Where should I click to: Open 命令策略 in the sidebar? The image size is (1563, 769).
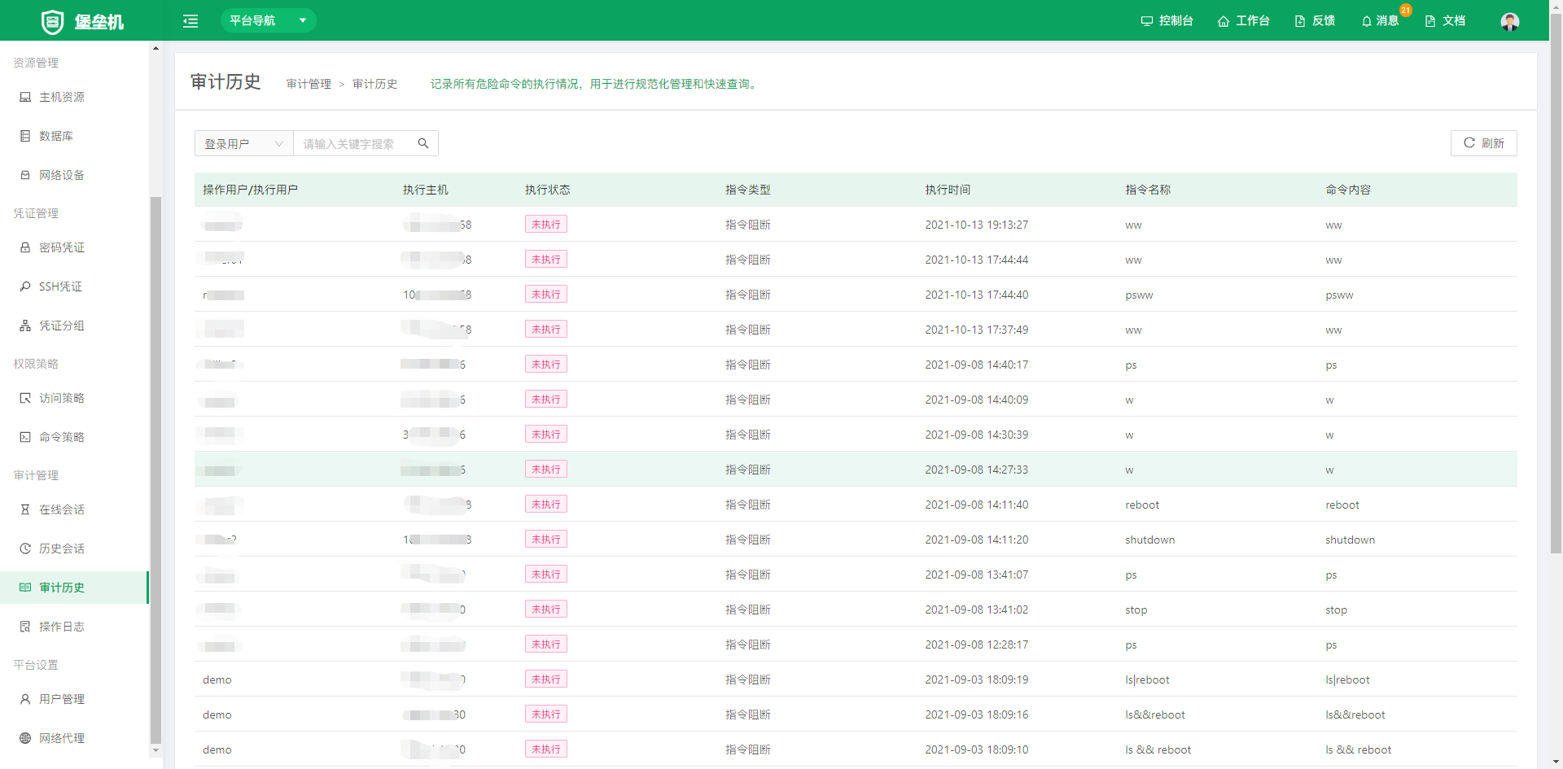coord(74,437)
